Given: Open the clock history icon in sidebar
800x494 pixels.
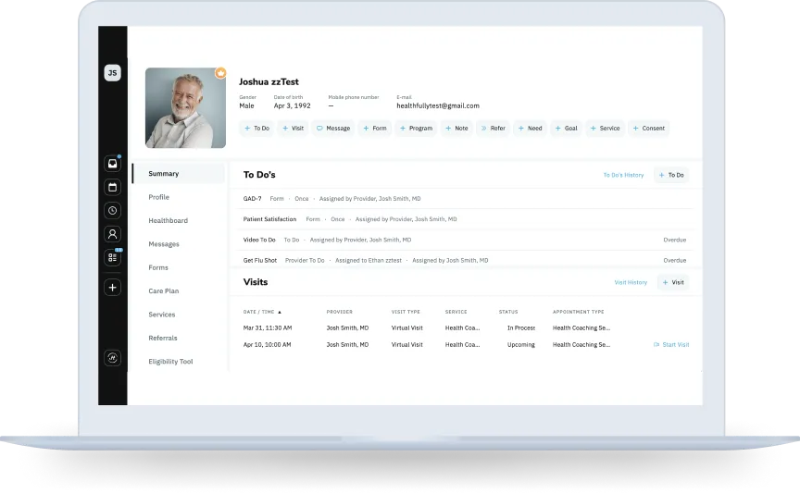Looking at the screenshot, I should pos(112,211).
